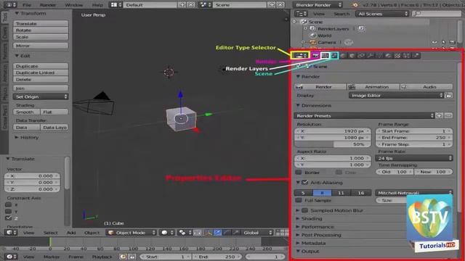The width and height of the screenshot is (465, 261).
Task: Open the Global orientation dropdown
Action: (x=256, y=233)
